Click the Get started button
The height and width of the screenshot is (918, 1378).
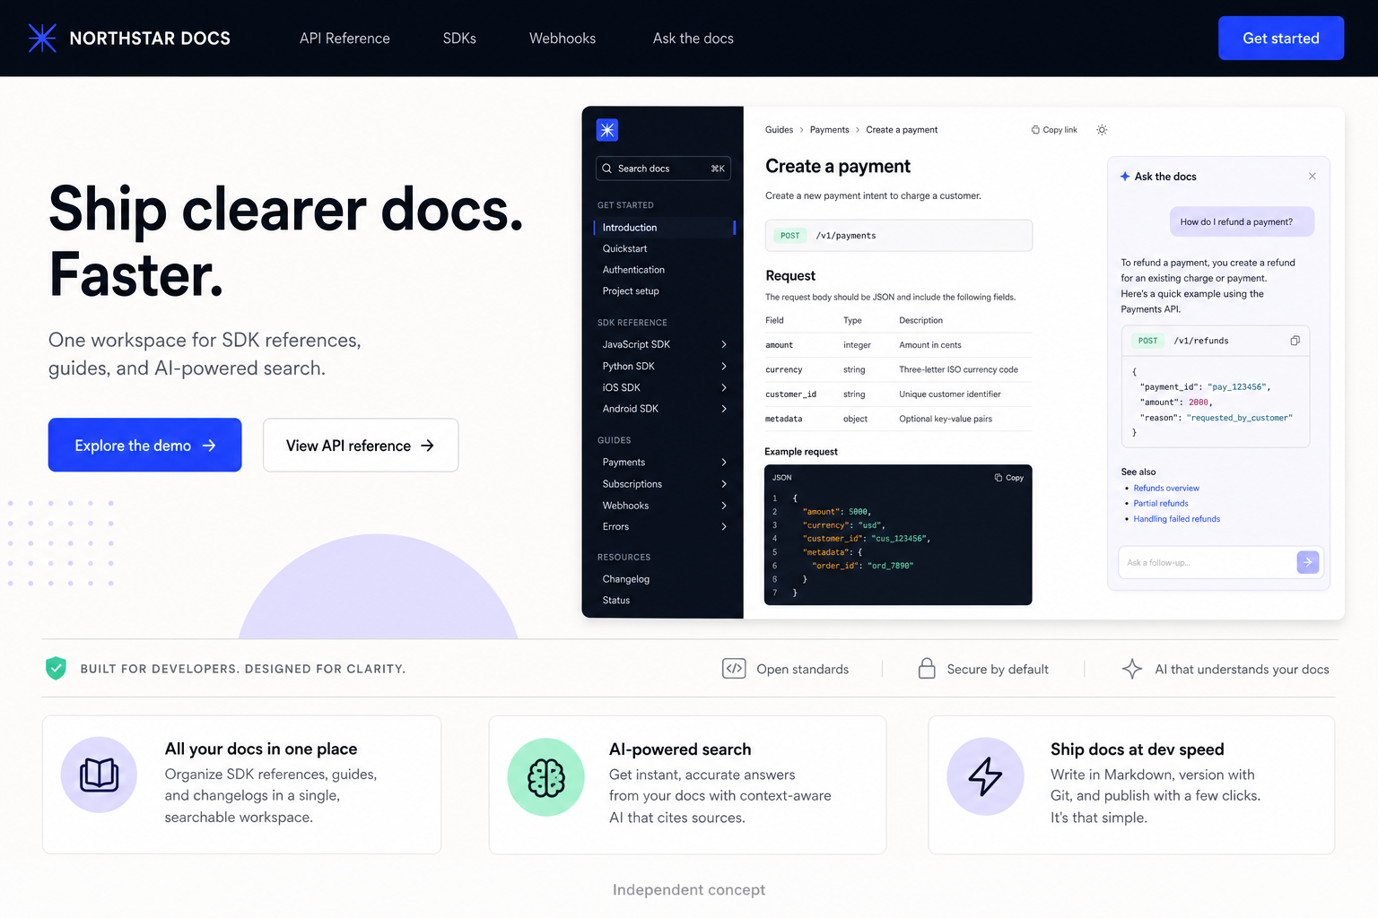pyautogui.click(x=1281, y=39)
